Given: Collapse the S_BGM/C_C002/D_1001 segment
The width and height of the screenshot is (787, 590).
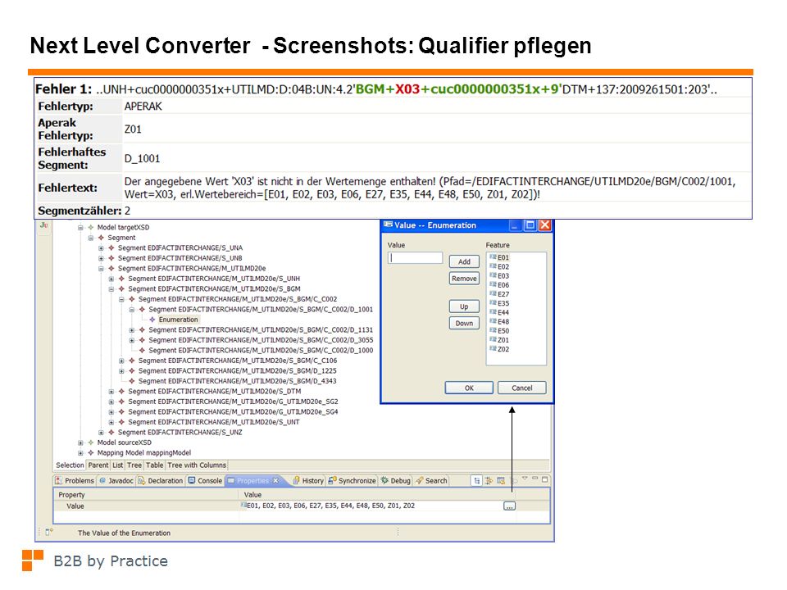Looking at the screenshot, I should [132, 310].
